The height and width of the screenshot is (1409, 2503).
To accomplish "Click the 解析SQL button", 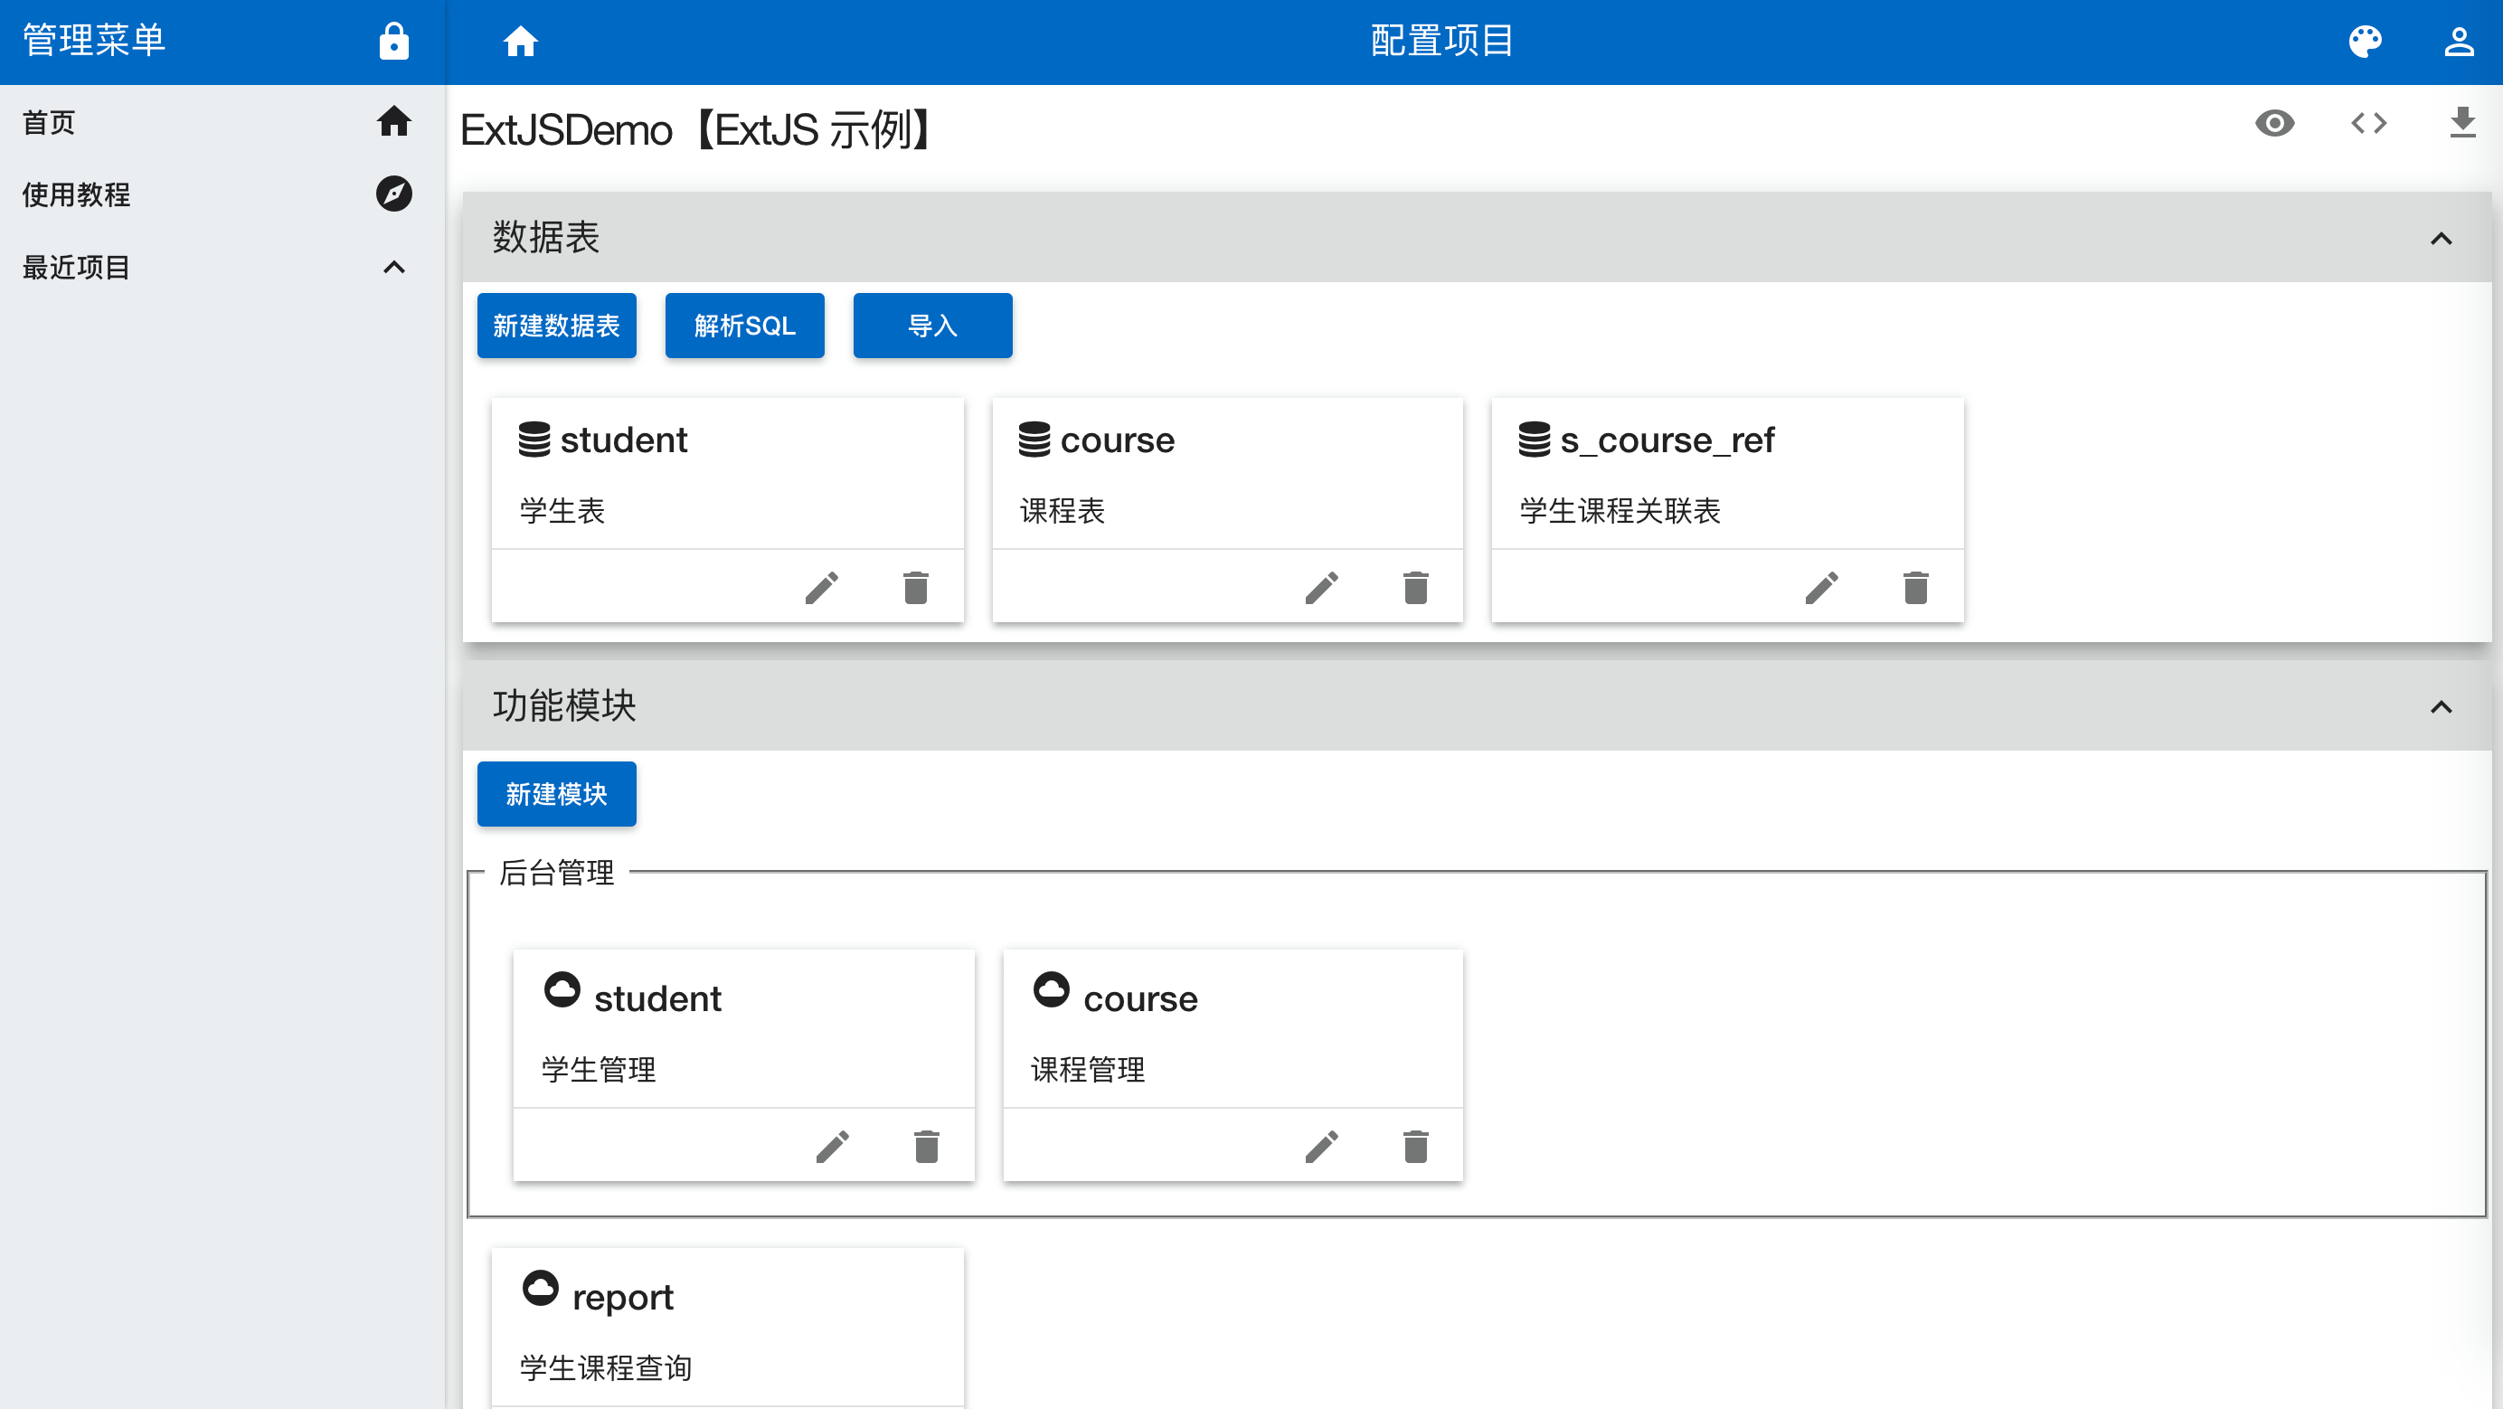I will (744, 326).
